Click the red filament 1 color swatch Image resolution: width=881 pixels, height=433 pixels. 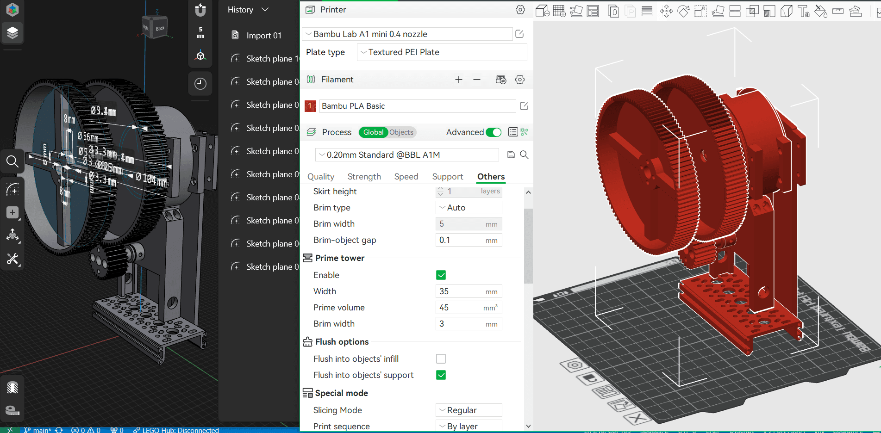coord(310,106)
